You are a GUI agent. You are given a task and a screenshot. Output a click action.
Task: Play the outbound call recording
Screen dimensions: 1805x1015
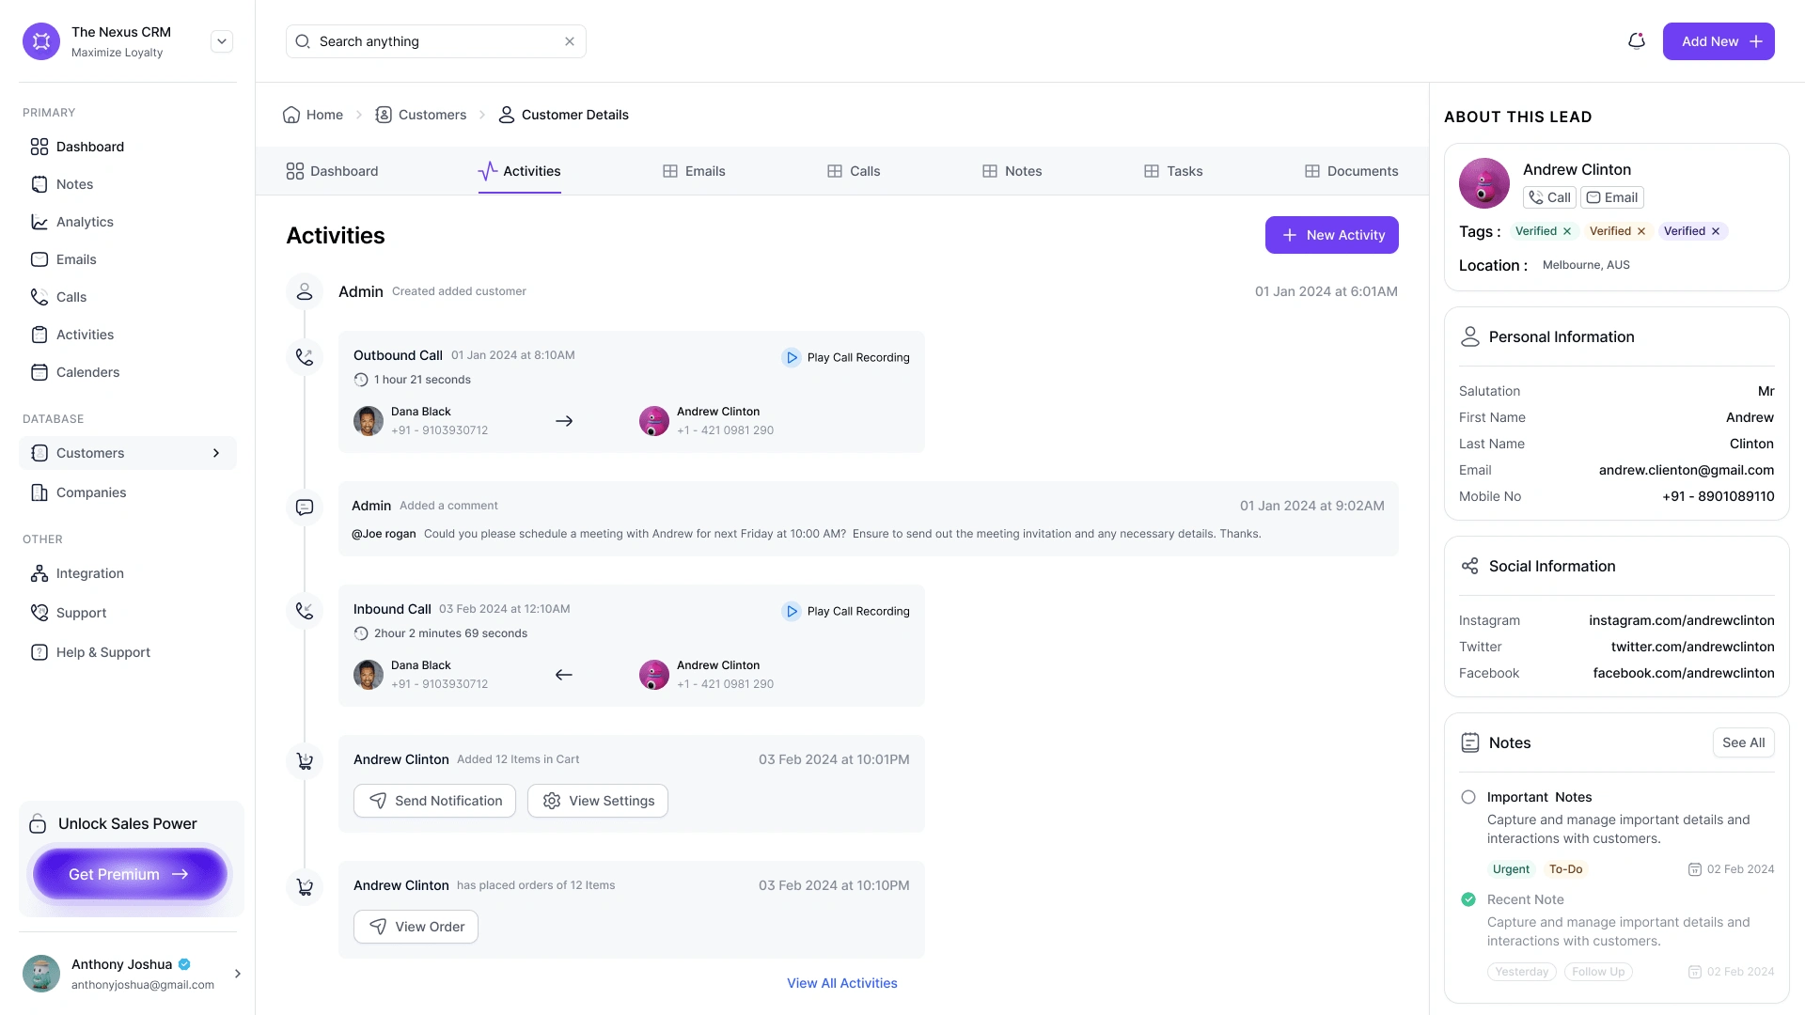847,357
